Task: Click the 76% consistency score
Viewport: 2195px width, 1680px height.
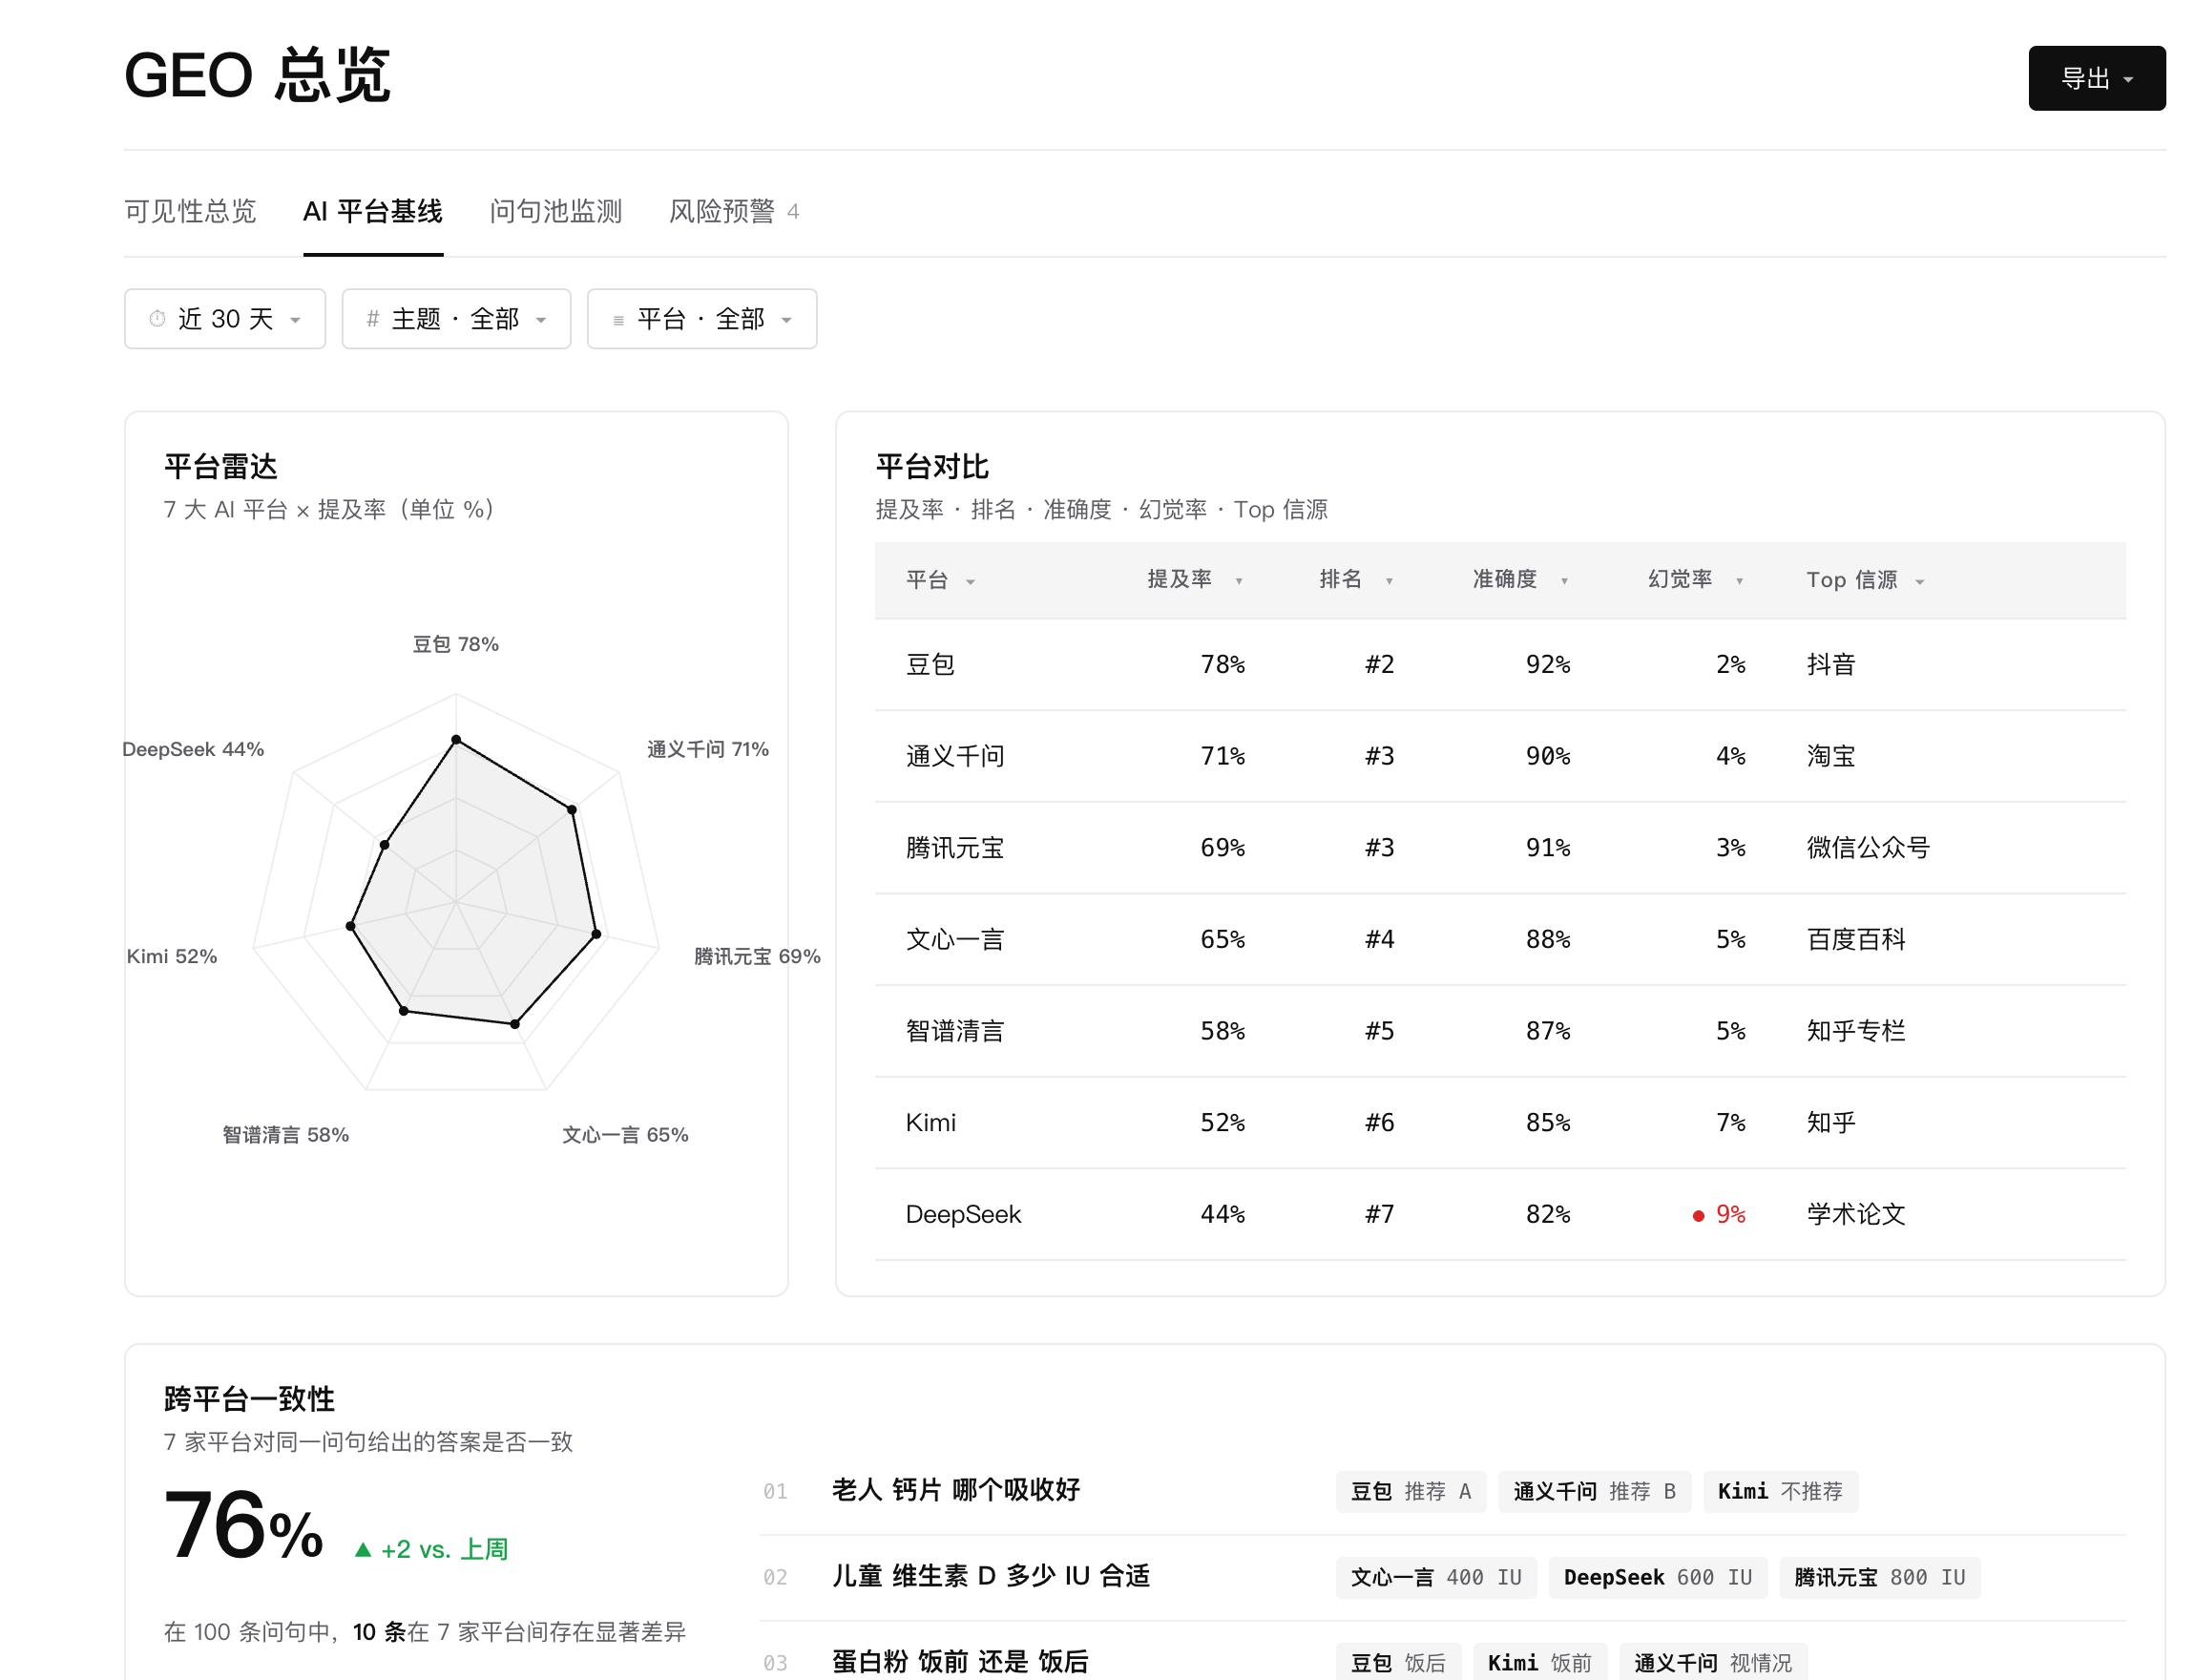Action: (243, 1526)
